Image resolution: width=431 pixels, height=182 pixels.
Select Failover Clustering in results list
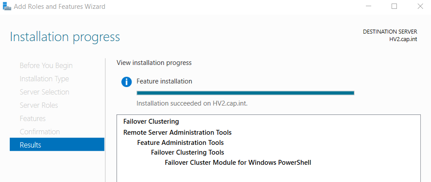pos(151,121)
